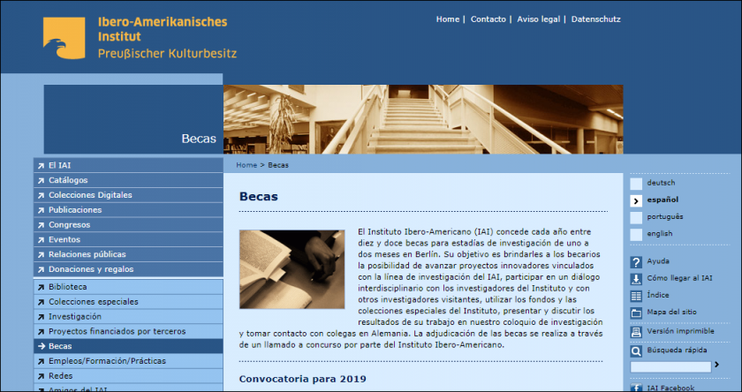
Task: Click the arrow icon beside Biblioteca
Action: tap(42, 287)
